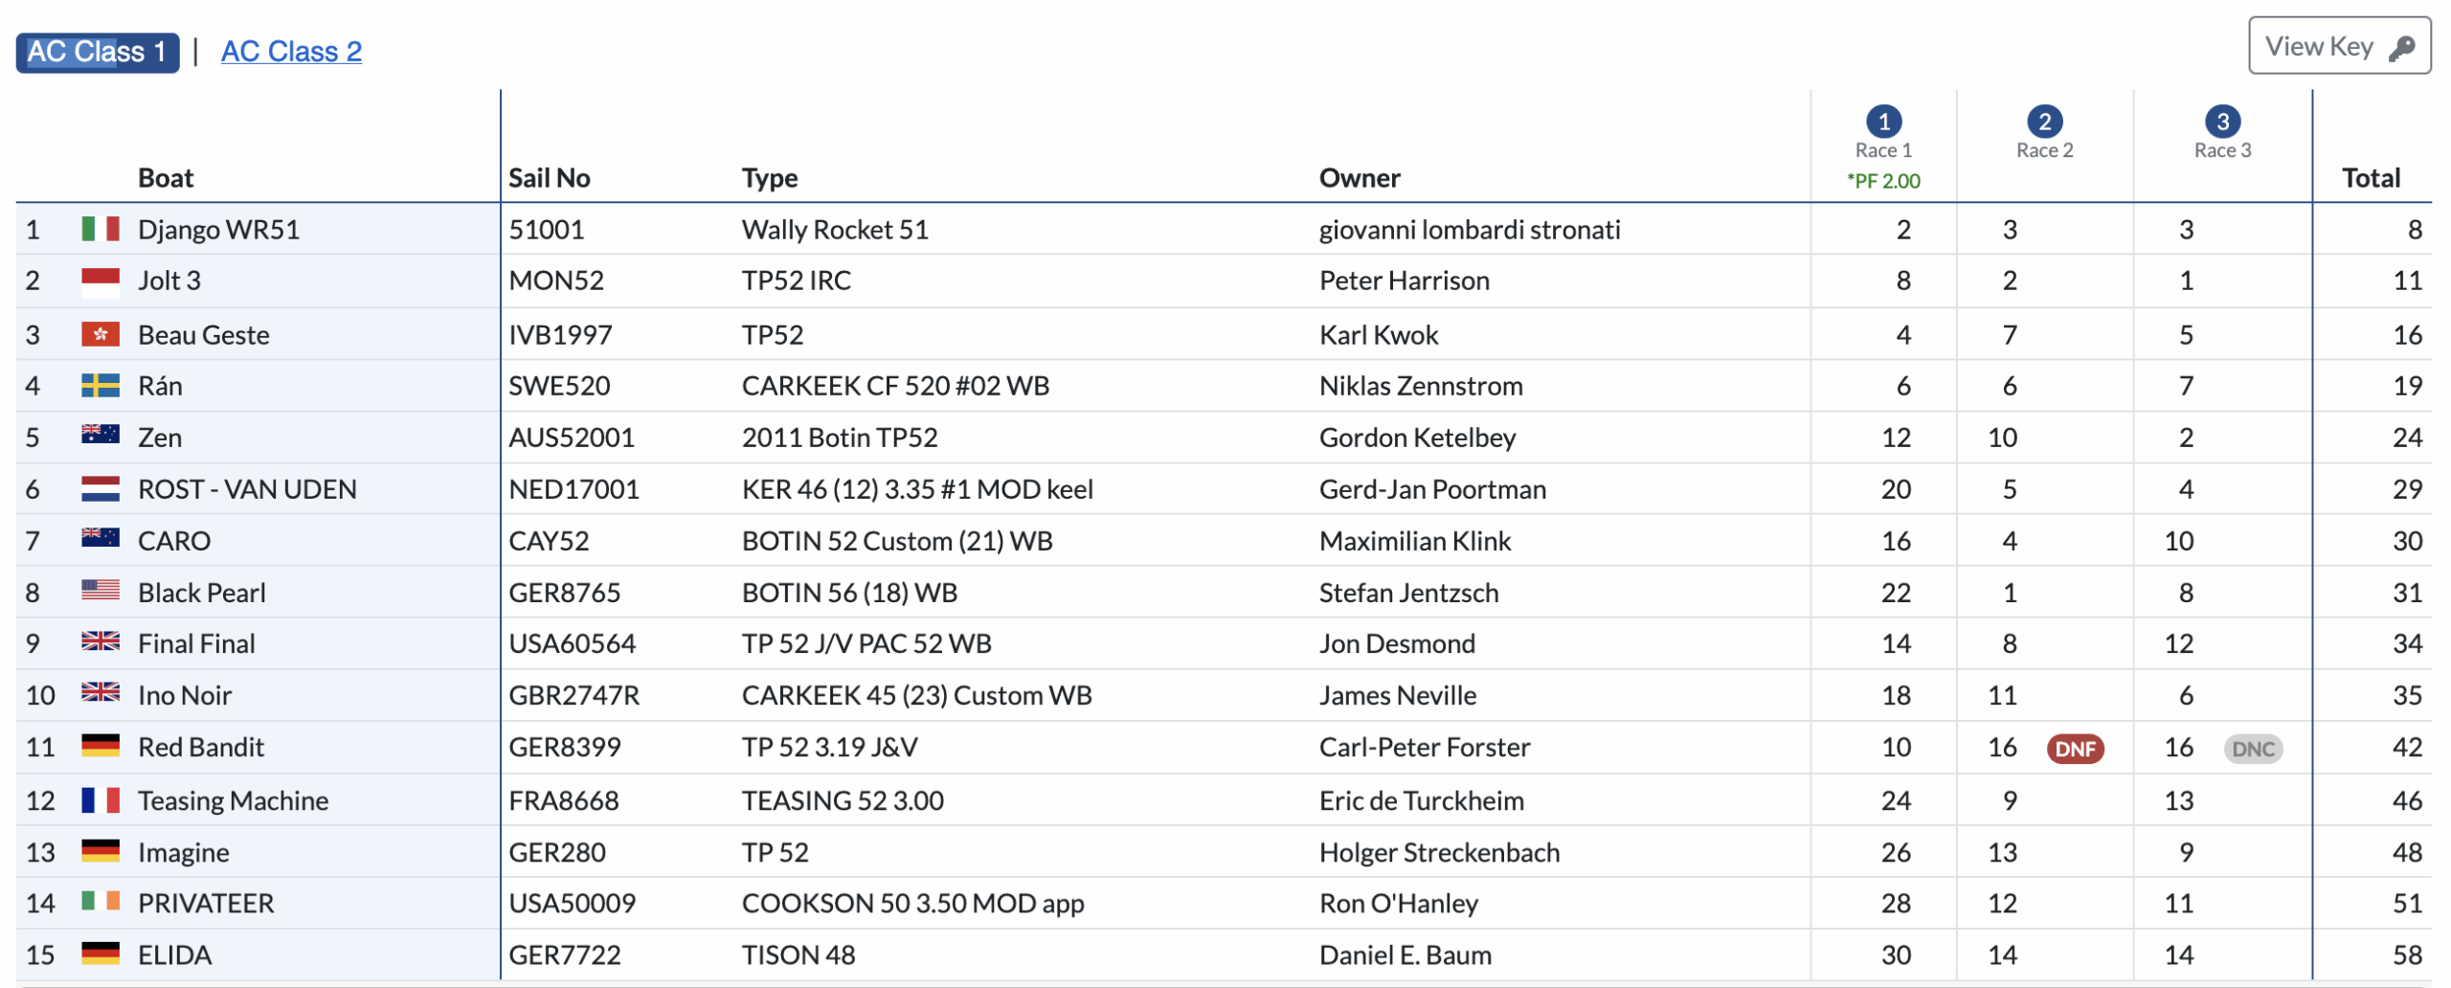Screen dimensions: 2451x988
Task: Select the boat name Jolt 3
Action: 169,281
